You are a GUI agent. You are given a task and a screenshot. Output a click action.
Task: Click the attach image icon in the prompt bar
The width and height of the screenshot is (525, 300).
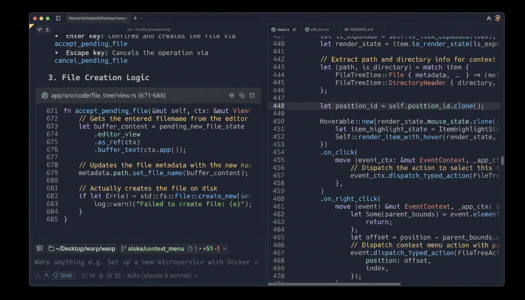[x=118, y=275]
